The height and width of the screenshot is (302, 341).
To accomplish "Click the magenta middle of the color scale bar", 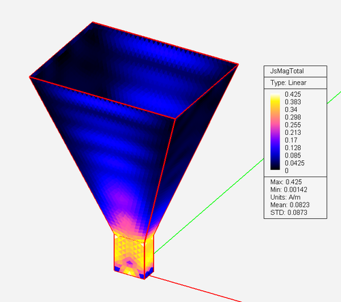I will (275, 130).
